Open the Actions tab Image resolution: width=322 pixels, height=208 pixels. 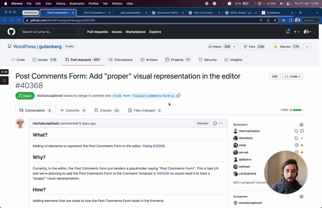149,60
